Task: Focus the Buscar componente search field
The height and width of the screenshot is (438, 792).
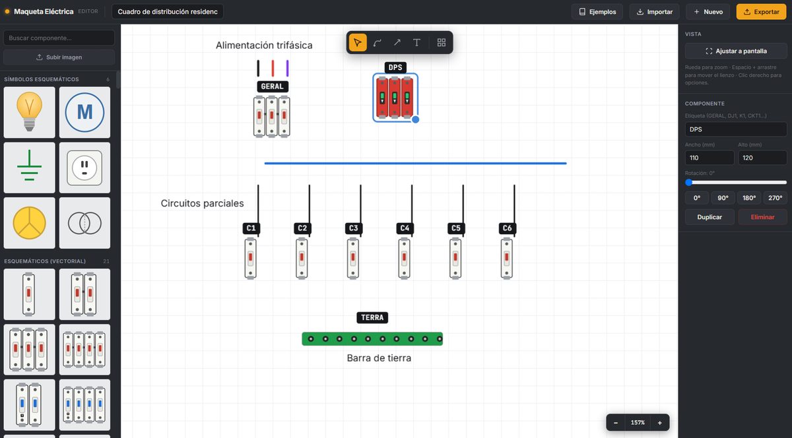Action: point(59,38)
